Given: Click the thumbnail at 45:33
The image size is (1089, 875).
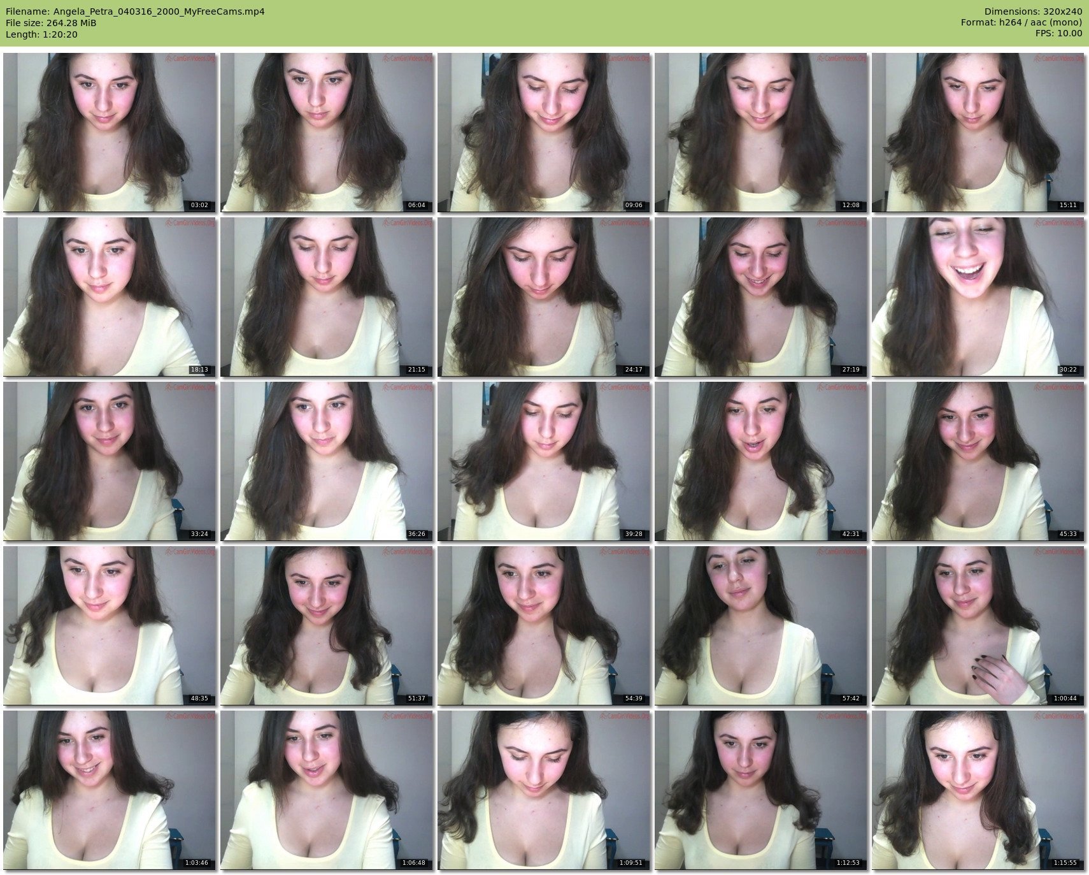Looking at the screenshot, I should (x=978, y=461).
